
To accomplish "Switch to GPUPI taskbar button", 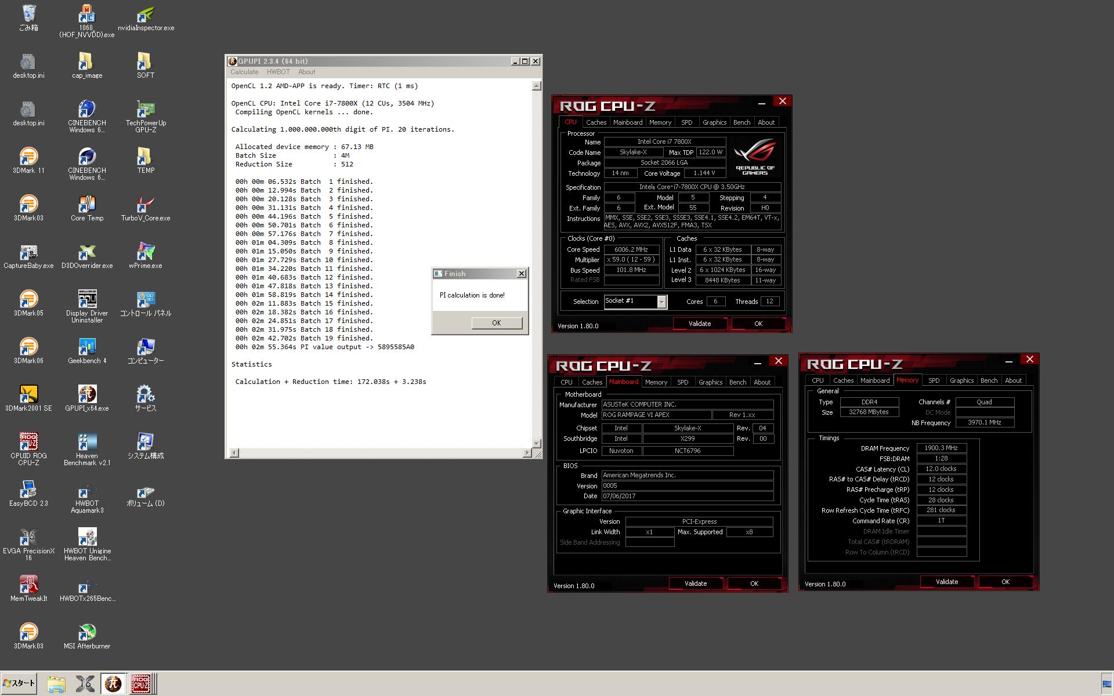I will 113,684.
